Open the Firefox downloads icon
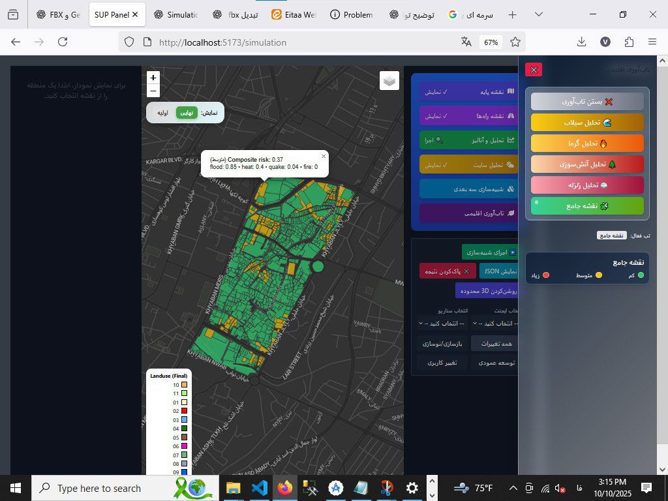The image size is (668, 501). (581, 42)
